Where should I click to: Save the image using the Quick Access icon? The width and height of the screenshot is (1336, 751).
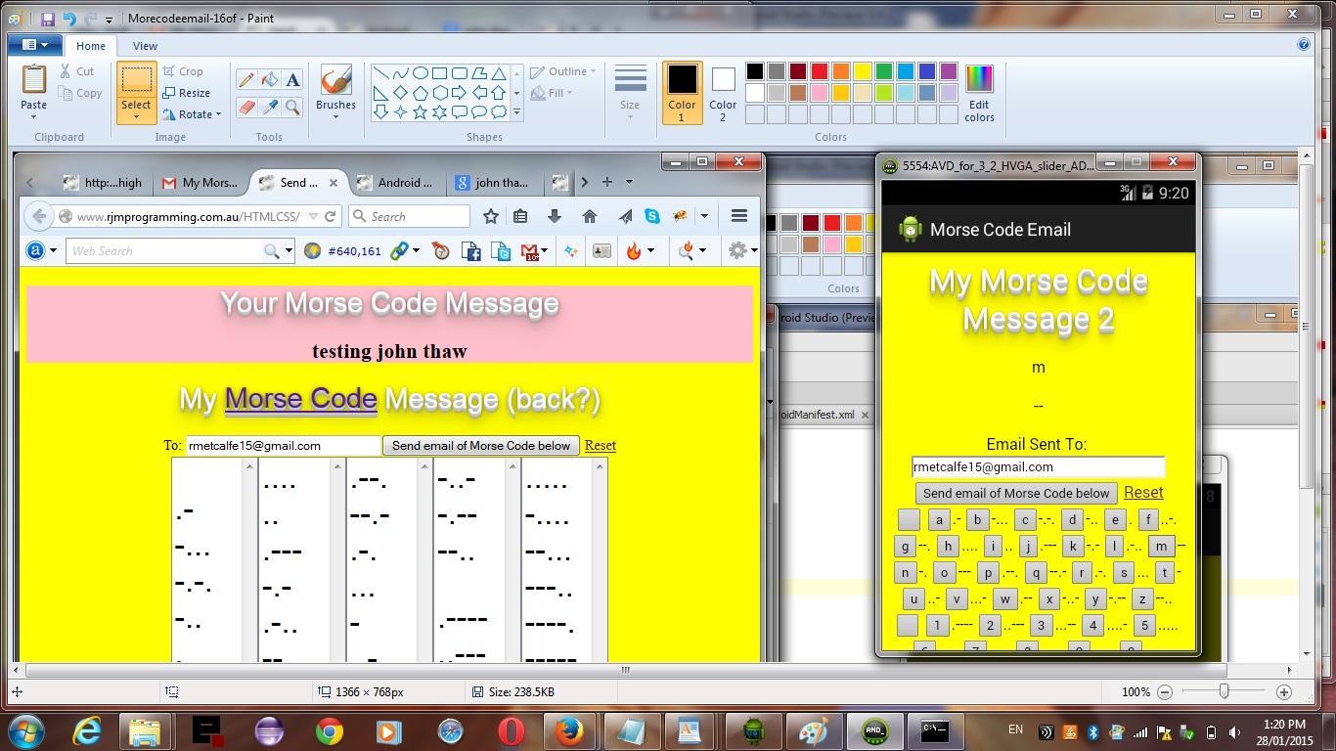coord(48,19)
